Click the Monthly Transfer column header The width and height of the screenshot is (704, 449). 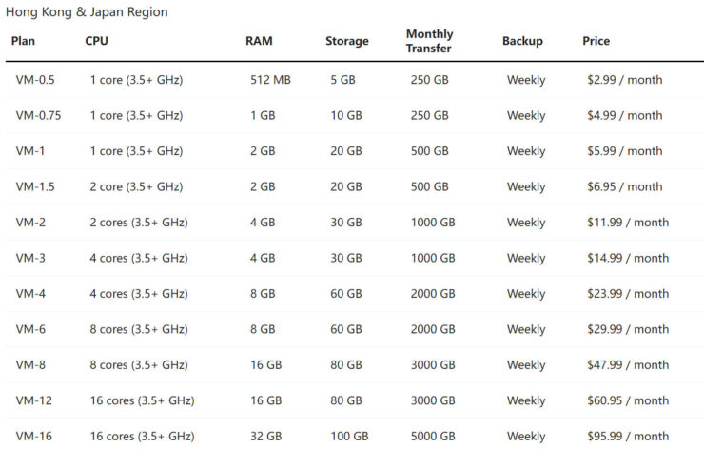tap(430, 41)
